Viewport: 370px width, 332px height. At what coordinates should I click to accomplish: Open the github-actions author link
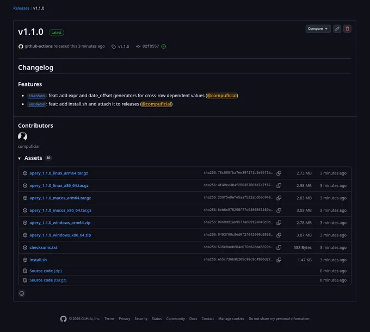point(39,46)
